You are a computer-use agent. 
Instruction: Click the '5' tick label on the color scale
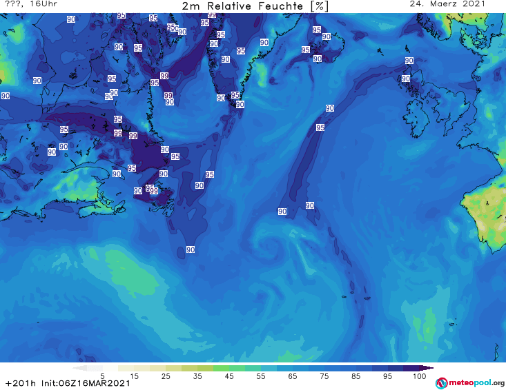tap(102, 376)
